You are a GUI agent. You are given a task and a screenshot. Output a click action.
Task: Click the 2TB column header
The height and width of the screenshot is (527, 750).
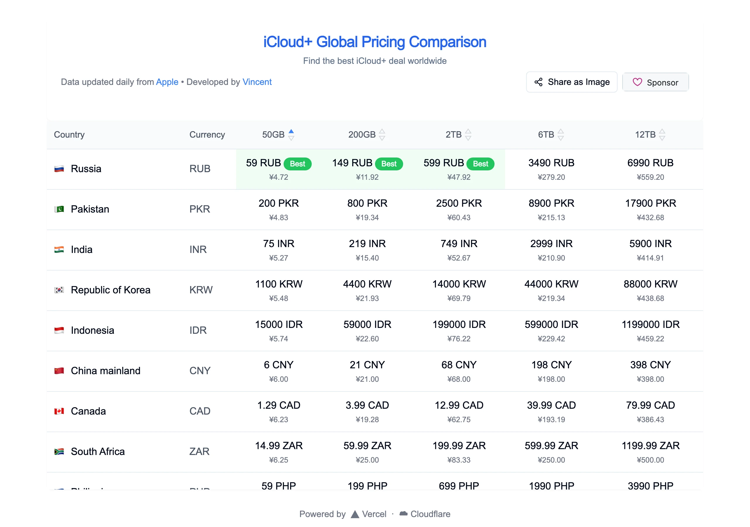pos(458,134)
